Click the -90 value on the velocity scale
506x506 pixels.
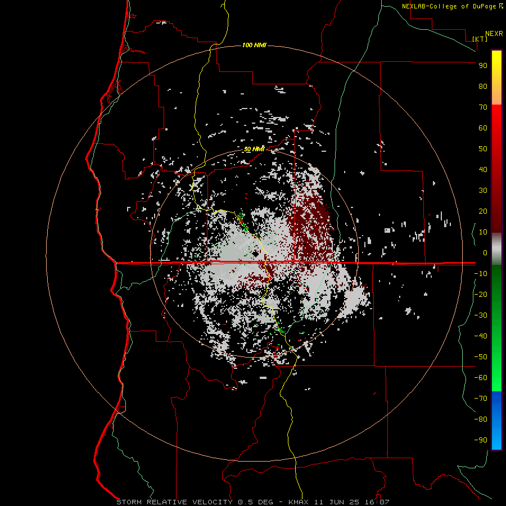pos(481,440)
